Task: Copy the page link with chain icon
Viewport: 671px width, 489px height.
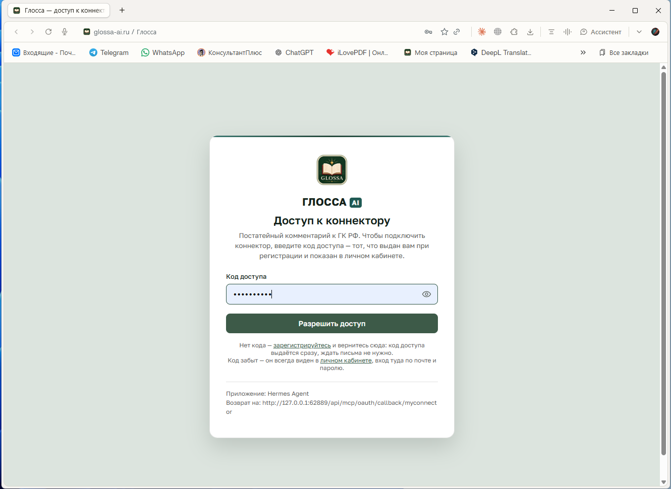Action: coord(457,32)
